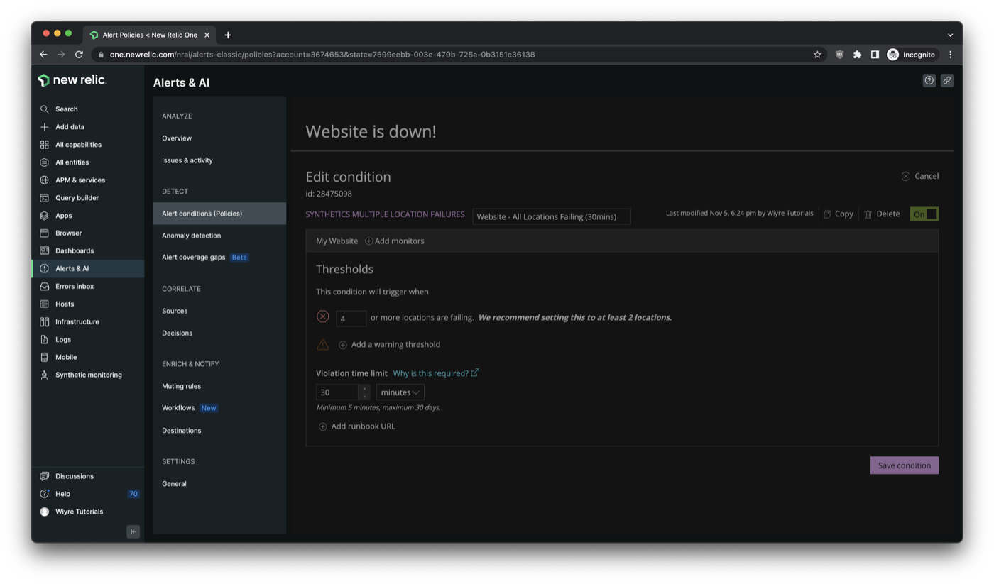Open Query builder icon
994x584 pixels.
coord(44,198)
